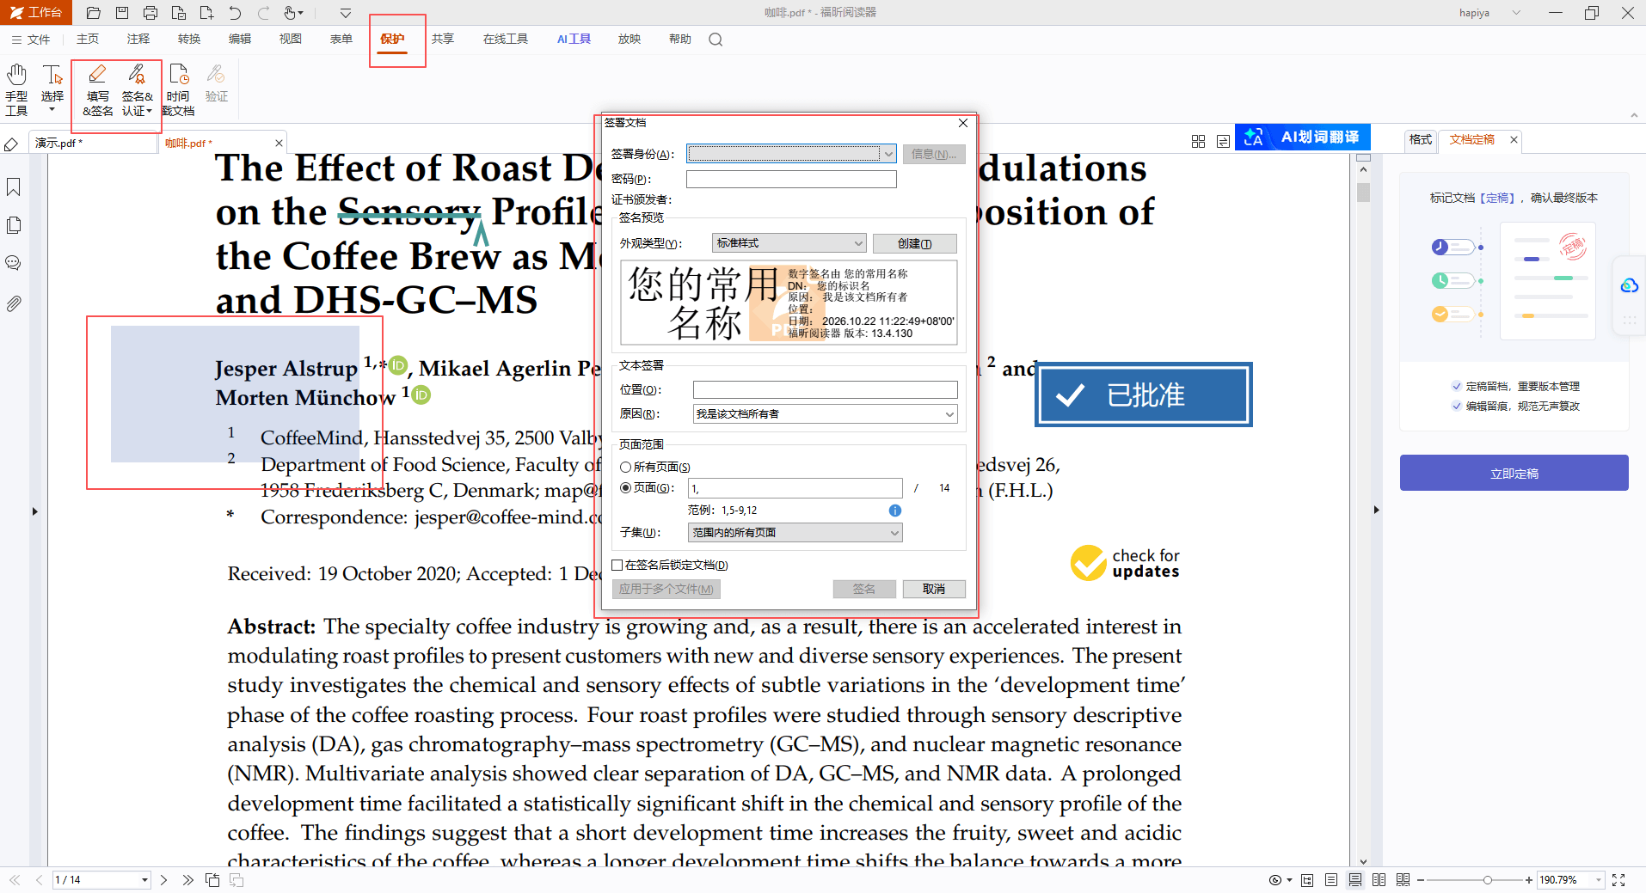Image resolution: width=1646 pixels, height=893 pixels.
Task: Click the 创建 button in the sign dialog
Action: click(x=914, y=243)
